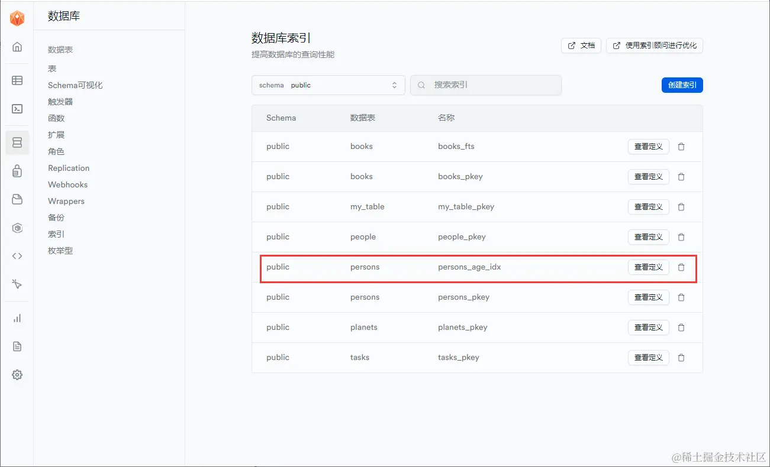Open Wrappers menu item
The height and width of the screenshot is (467, 770).
point(66,201)
